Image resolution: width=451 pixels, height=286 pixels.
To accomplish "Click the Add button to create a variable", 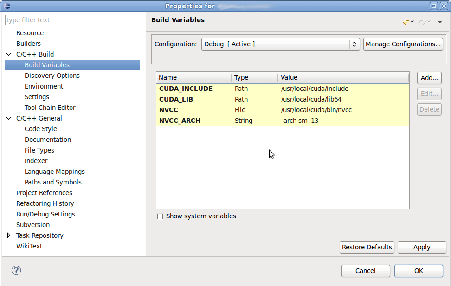I will (x=429, y=78).
